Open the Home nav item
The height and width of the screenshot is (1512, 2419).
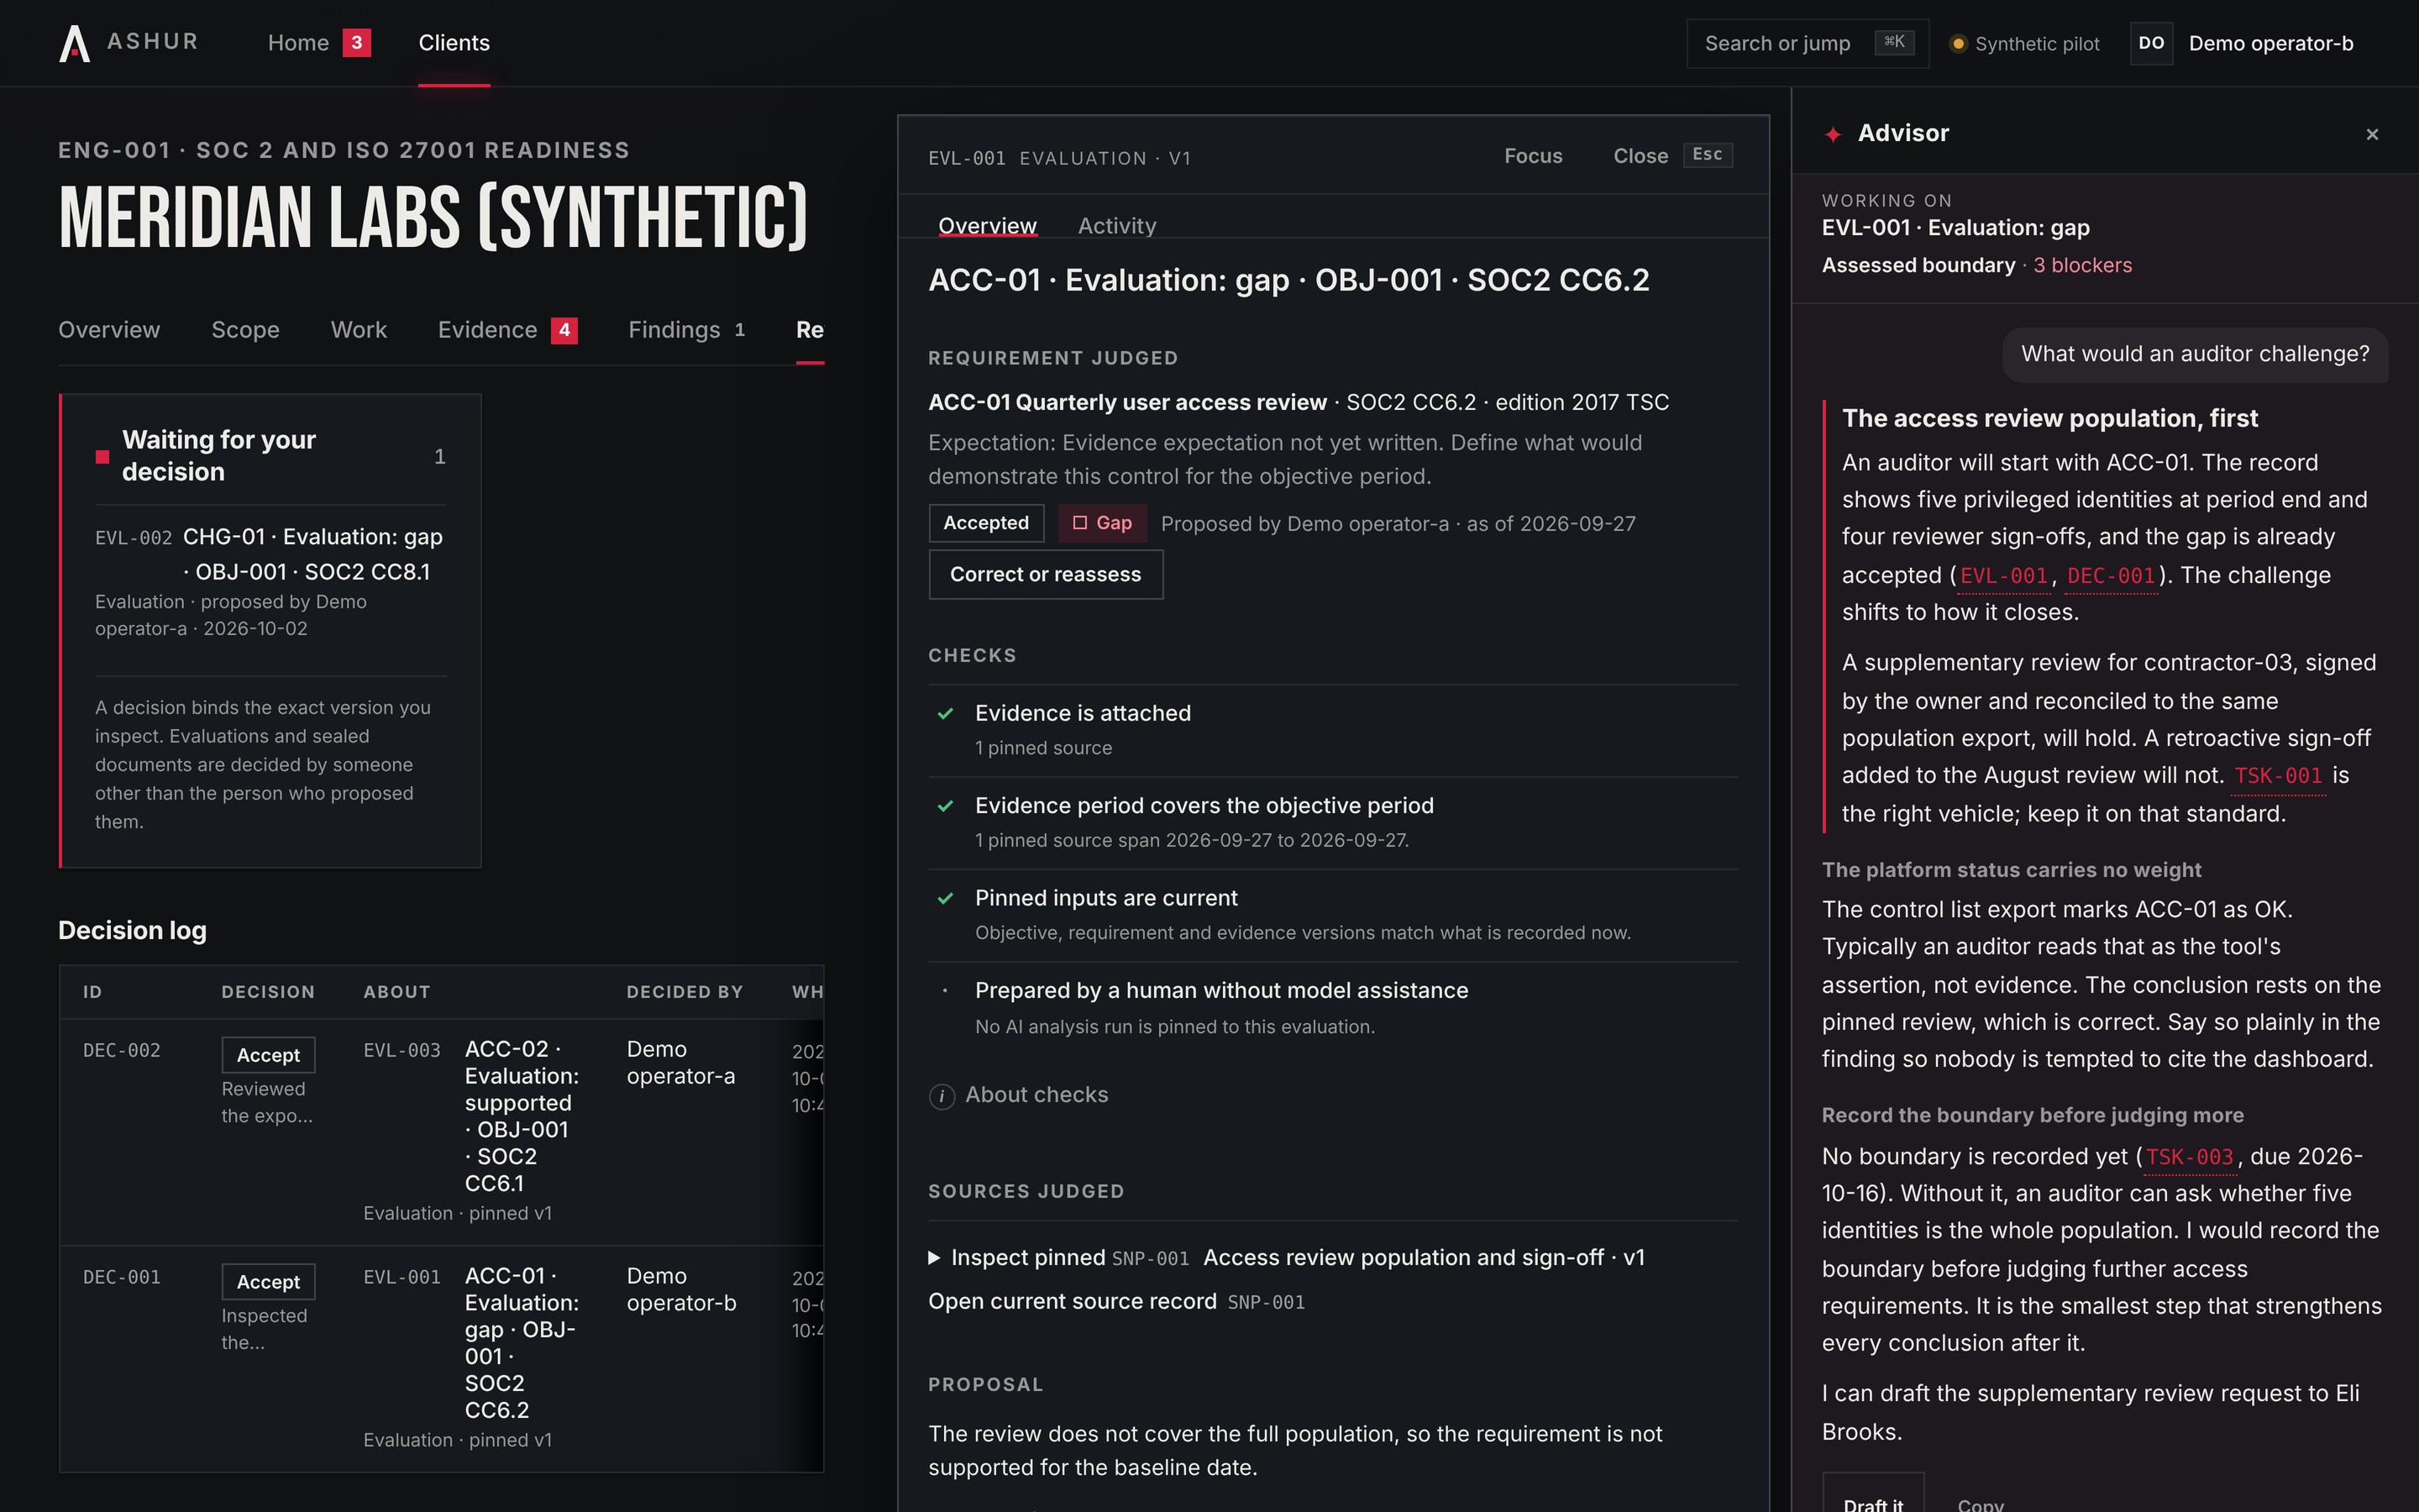(x=298, y=43)
